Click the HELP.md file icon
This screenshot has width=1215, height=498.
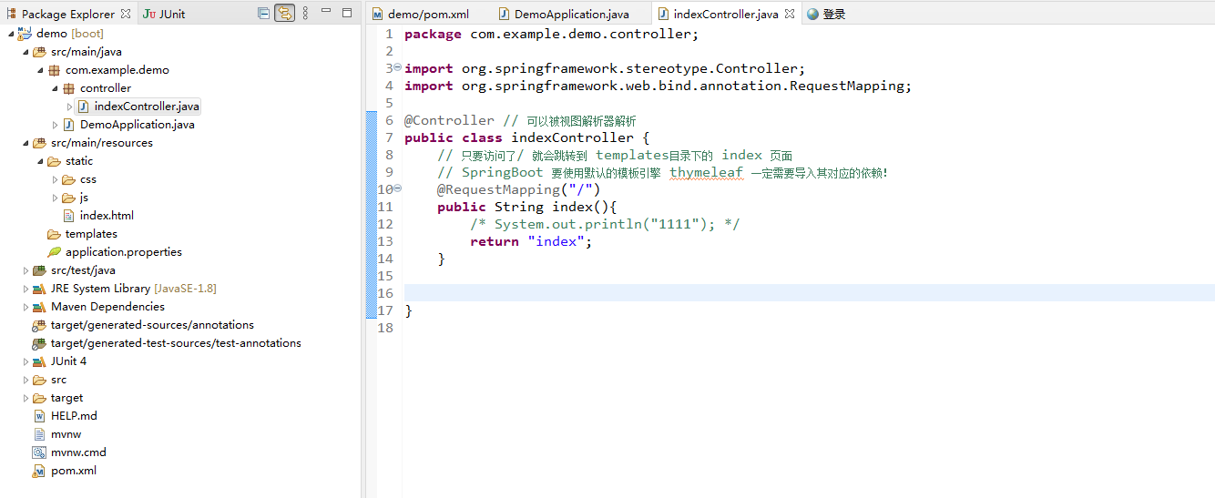coord(39,416)
